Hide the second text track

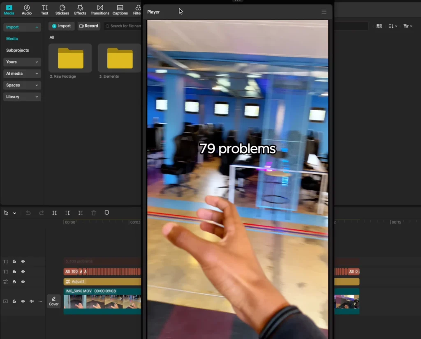[23, 272]
